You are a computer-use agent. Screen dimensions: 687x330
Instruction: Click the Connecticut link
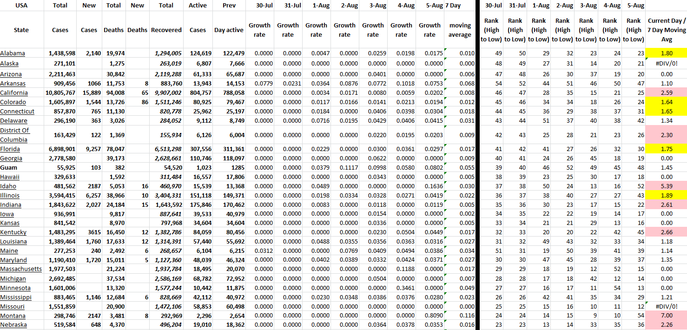17,112
